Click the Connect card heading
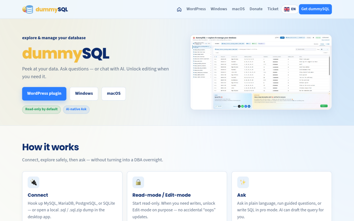 (x=38, y=195)
